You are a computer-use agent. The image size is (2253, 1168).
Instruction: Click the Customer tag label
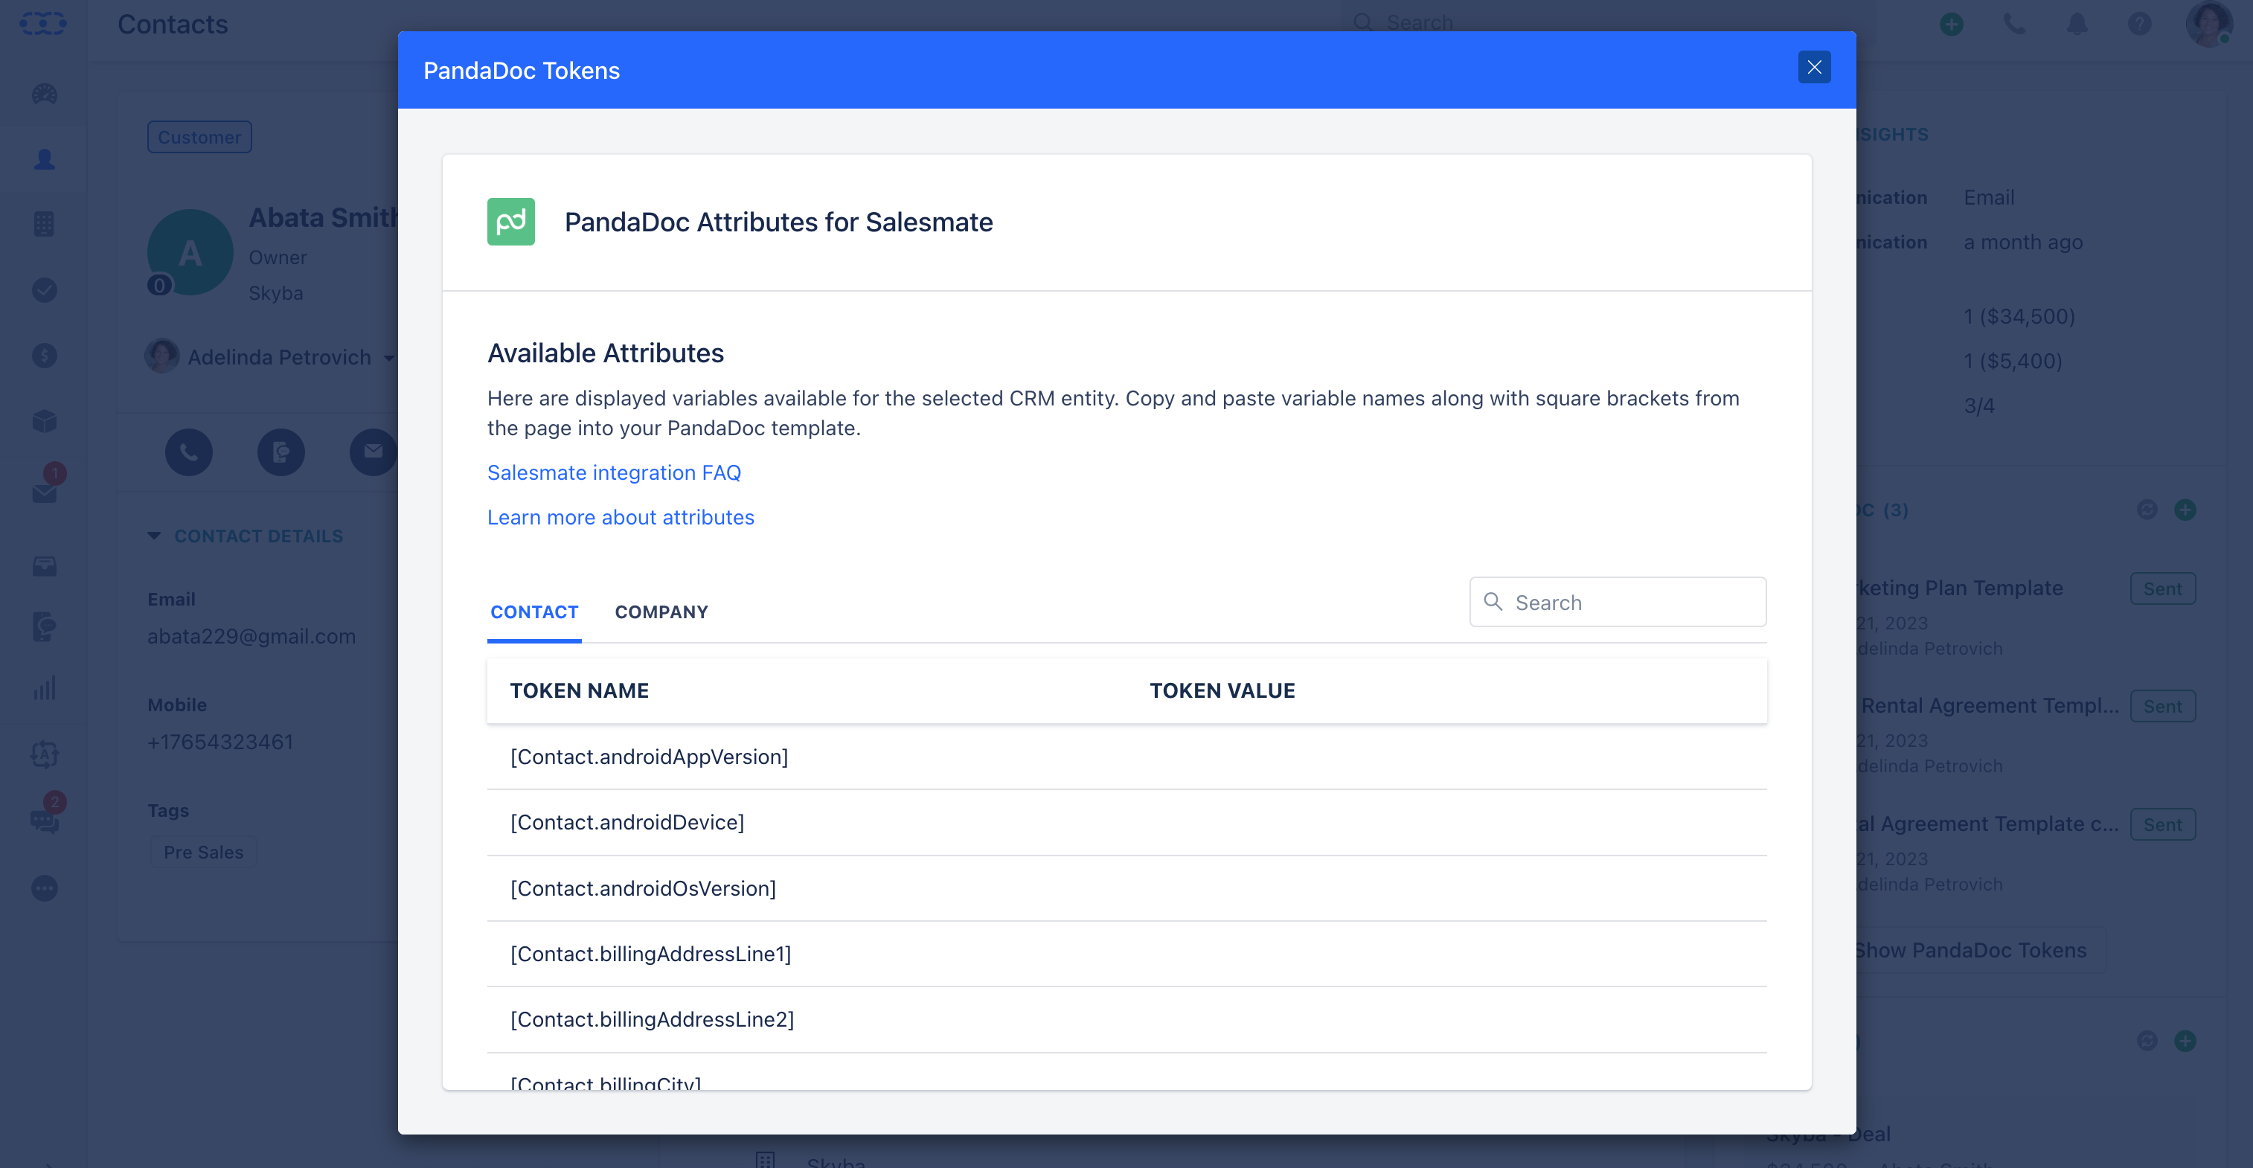point(199,137)
